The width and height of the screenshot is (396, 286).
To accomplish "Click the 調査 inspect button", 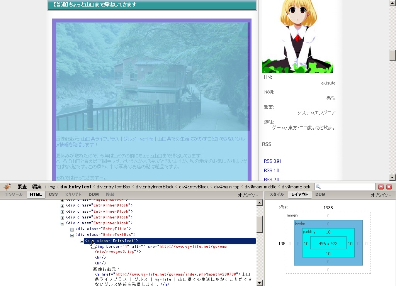I will click(x=22, y=187).
